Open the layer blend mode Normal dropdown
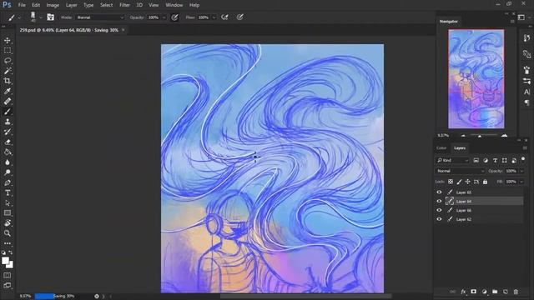Viewport: 534px width, 300px height. point(460,171)
